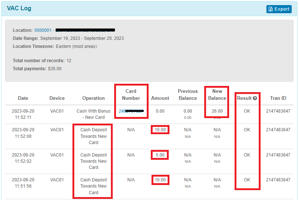
Task: Click the VAC Log panel title
Action: [19, 8]
